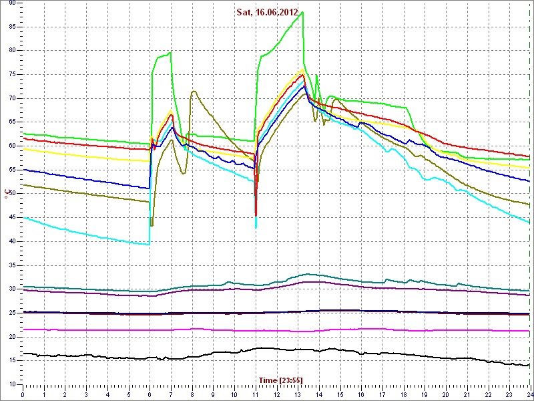Click the '30' value on temperature axis
The image size is (534, 401).
coord(11,289)
